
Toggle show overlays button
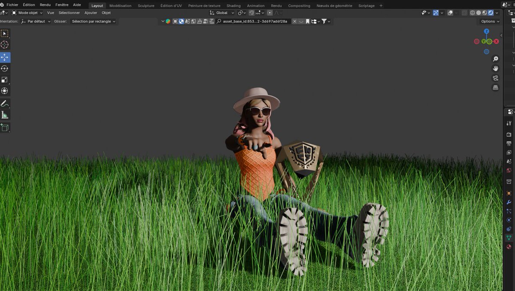coord(450,13)
